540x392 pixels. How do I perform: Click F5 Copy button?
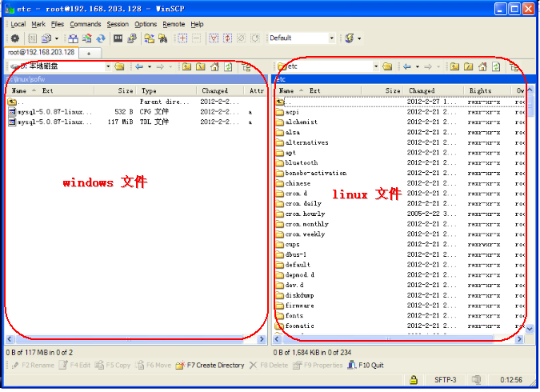[x=113, y=365]
